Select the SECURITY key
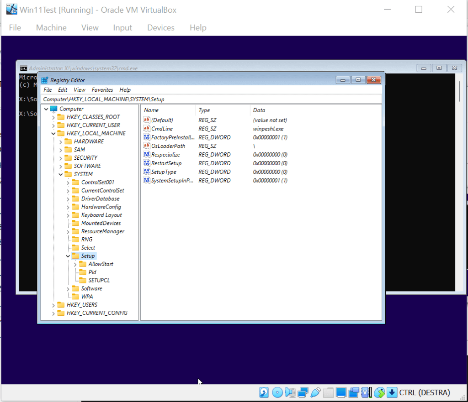Image resolution: width=468 pixels, height=402 pixels. coord(85,157)
